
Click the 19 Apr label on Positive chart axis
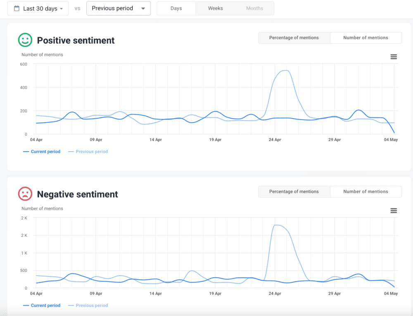pyautogui.click(x=215, y=140)
